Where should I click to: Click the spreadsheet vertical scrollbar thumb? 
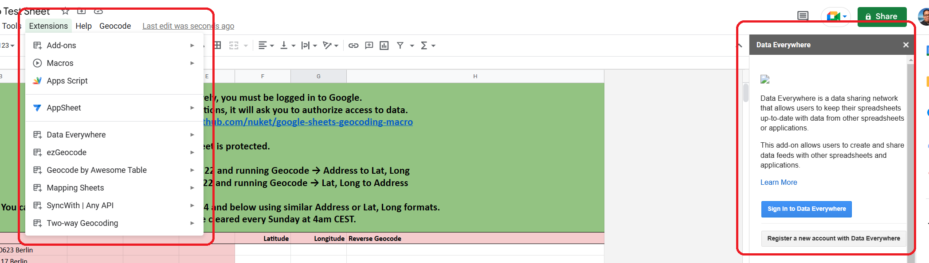point(746,93)
